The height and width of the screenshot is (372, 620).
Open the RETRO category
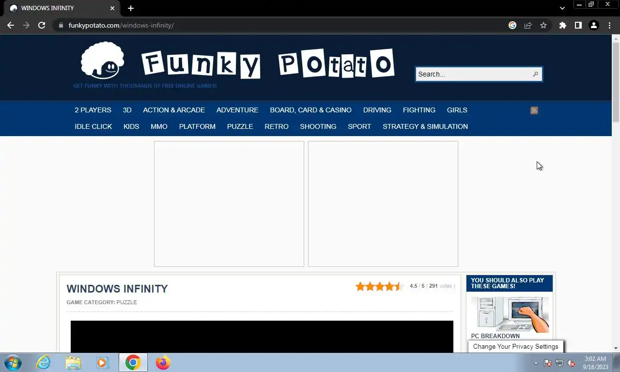pos(277,126)
